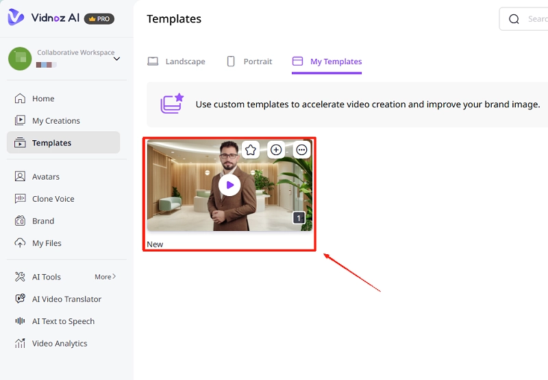This screenshot has height=380, width=548.
Task: Expand More under AI Tools
Action: pyautogui.click(x=105, y=277)
